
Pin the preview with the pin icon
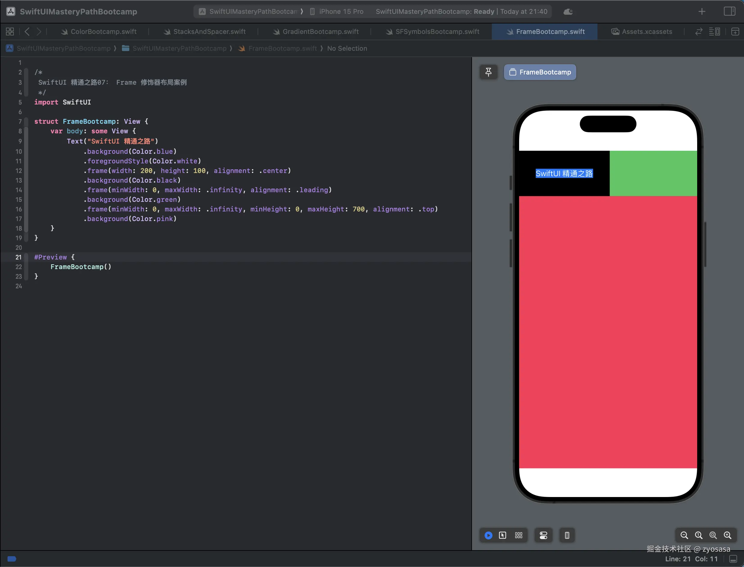click(488, 72)
